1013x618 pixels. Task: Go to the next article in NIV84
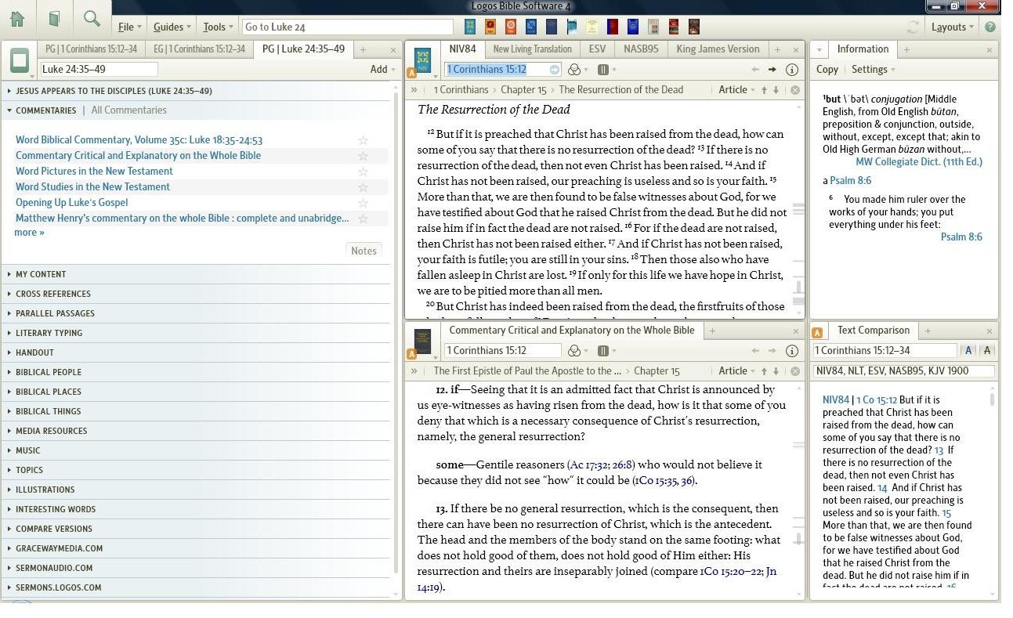776,90
